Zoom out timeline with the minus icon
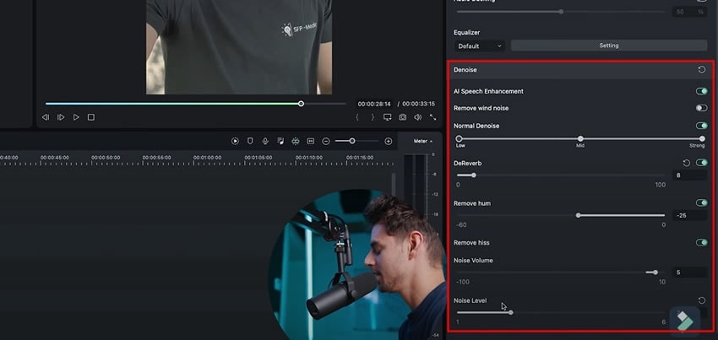The width and height of the screenshot is (718, 340). (x=326, y=142)
